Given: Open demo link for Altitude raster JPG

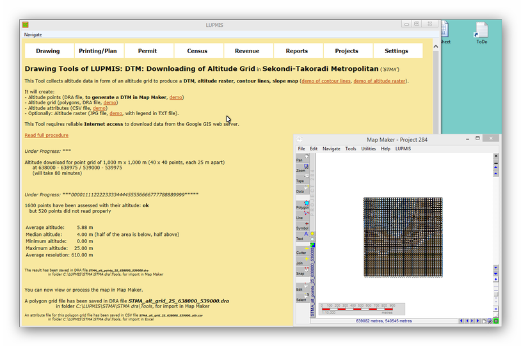Looking at the screenshot, I should pyautogui.click(x=116, y=113).
